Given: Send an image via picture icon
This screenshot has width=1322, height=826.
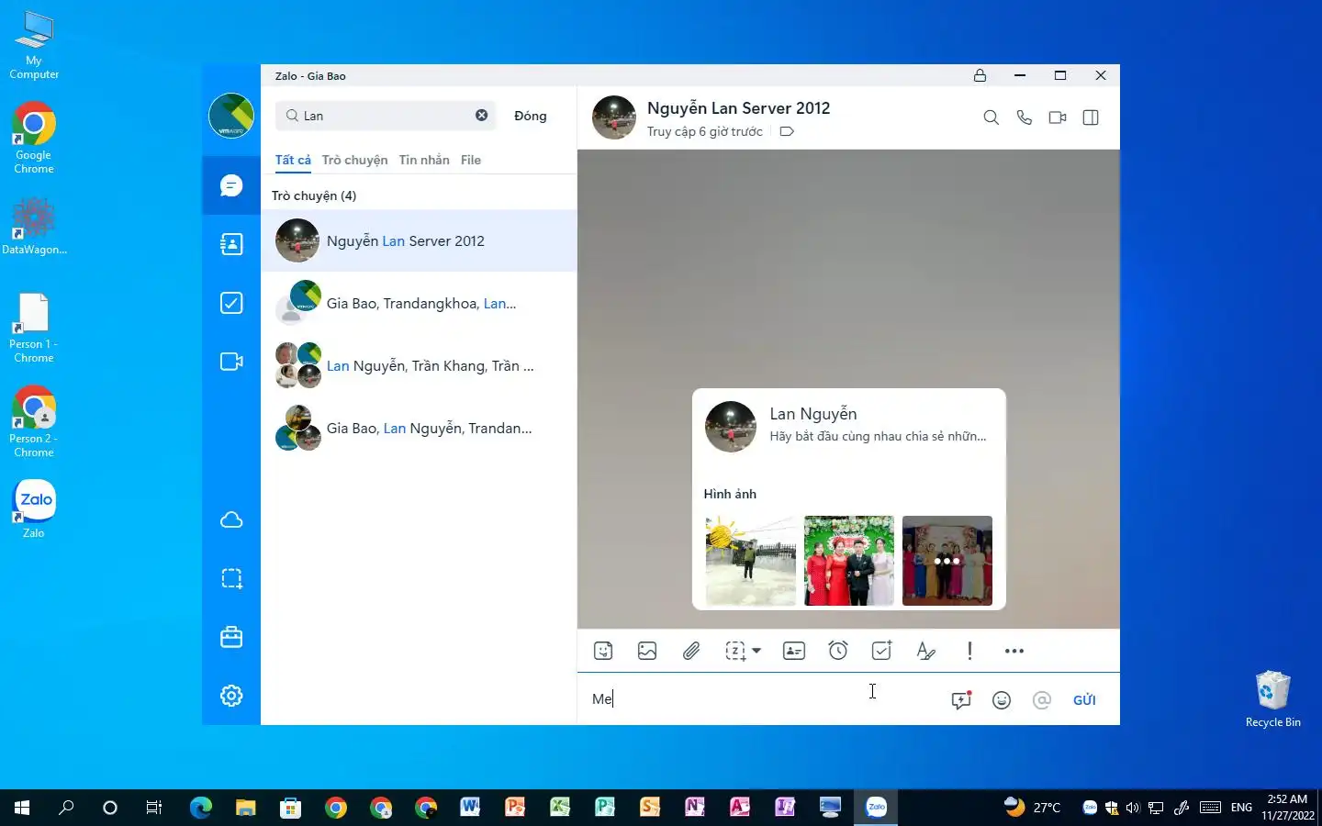Looking at the screenshot, I should coord(647,651).
